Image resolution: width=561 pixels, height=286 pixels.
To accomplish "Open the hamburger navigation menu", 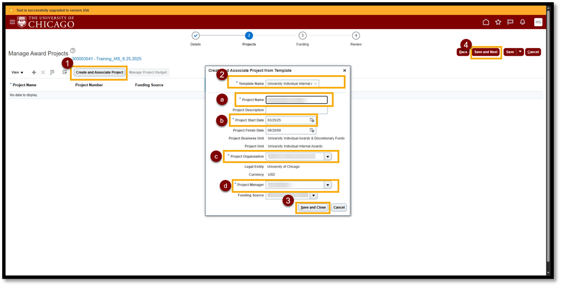I will pos(12,22).
